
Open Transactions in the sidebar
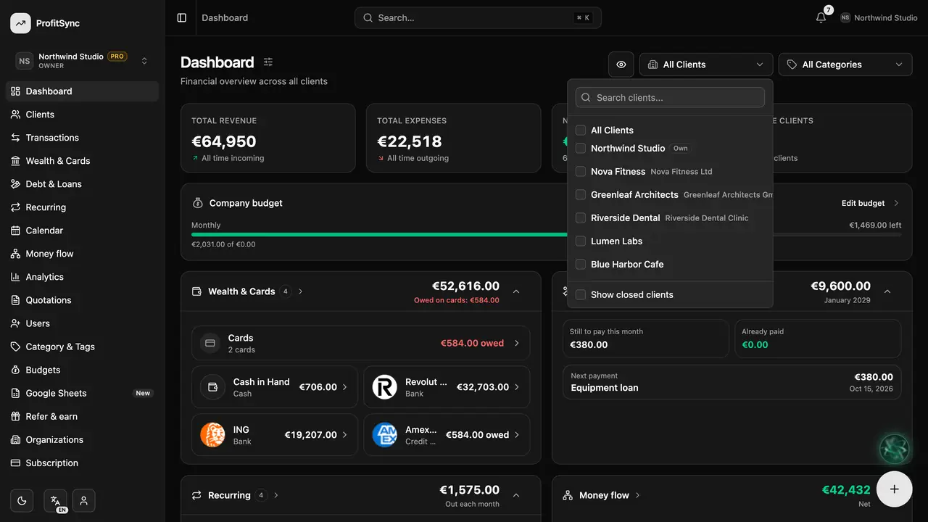coord(83,138)
